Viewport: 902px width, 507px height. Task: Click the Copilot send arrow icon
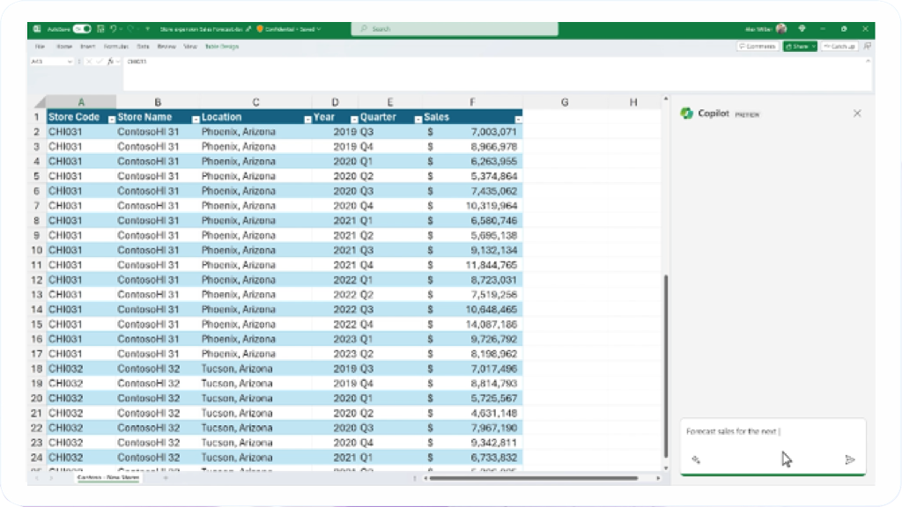(850, 459)
